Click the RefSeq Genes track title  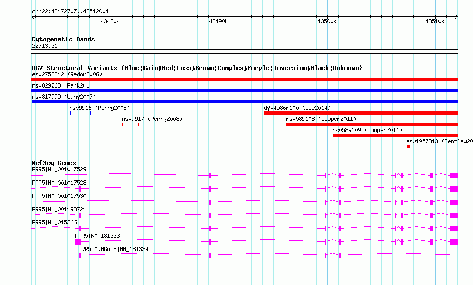(54, 163)
